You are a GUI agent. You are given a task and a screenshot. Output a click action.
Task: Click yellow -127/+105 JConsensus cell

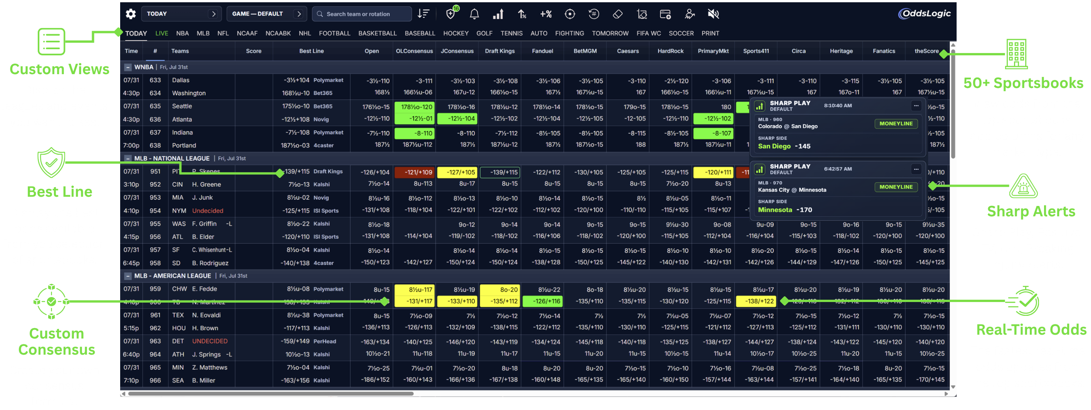tap(457, 173)
